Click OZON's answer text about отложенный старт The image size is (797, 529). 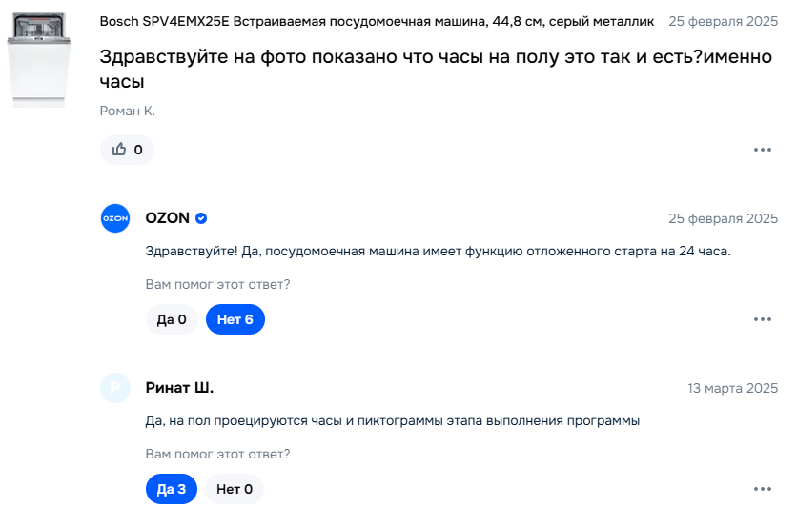[438, 252]
